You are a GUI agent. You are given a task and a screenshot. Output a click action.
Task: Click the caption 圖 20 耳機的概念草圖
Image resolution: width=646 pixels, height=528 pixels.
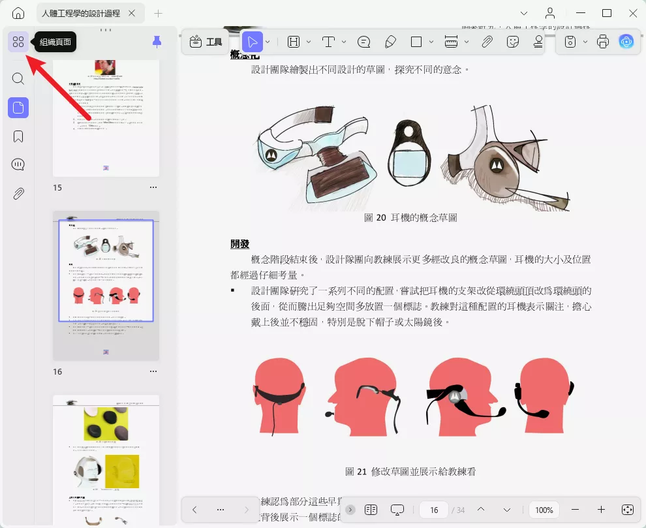click(x=410, y=217)
